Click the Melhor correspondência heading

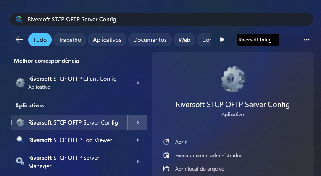pyautogui.click(x=46, y=61)
